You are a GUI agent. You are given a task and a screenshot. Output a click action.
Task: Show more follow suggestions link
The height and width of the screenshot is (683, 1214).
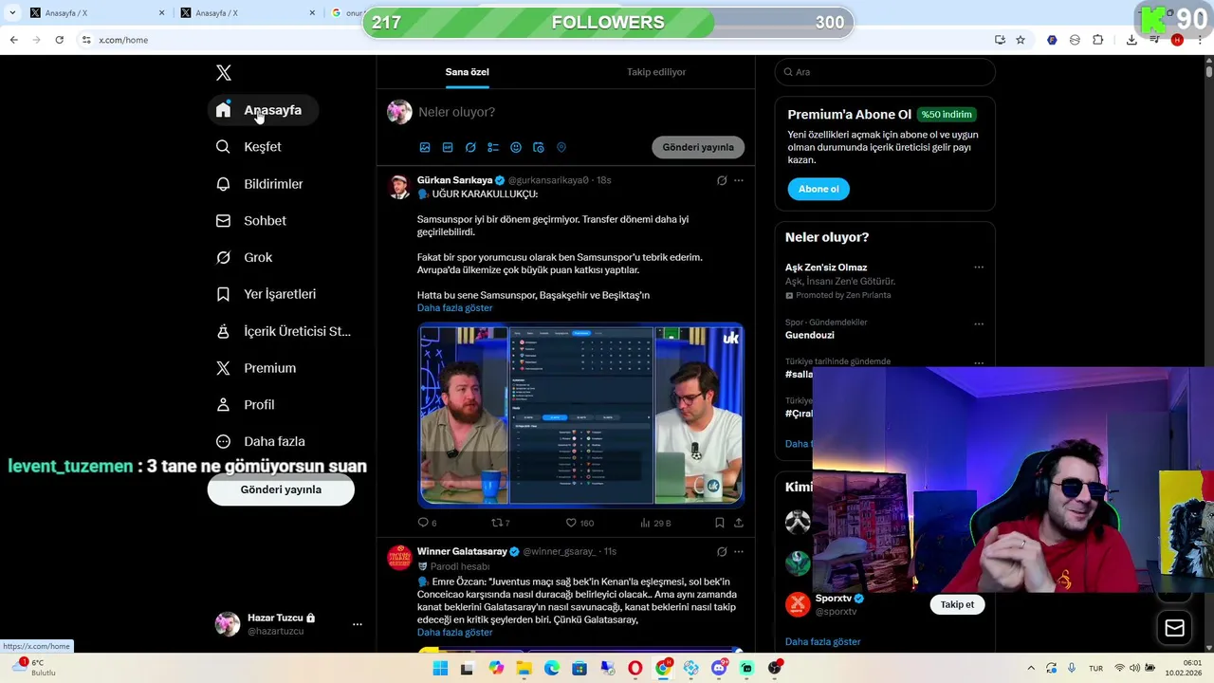click(x=822, y=642)
